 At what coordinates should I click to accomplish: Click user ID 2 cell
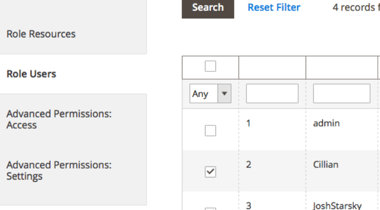coord(248,165)
